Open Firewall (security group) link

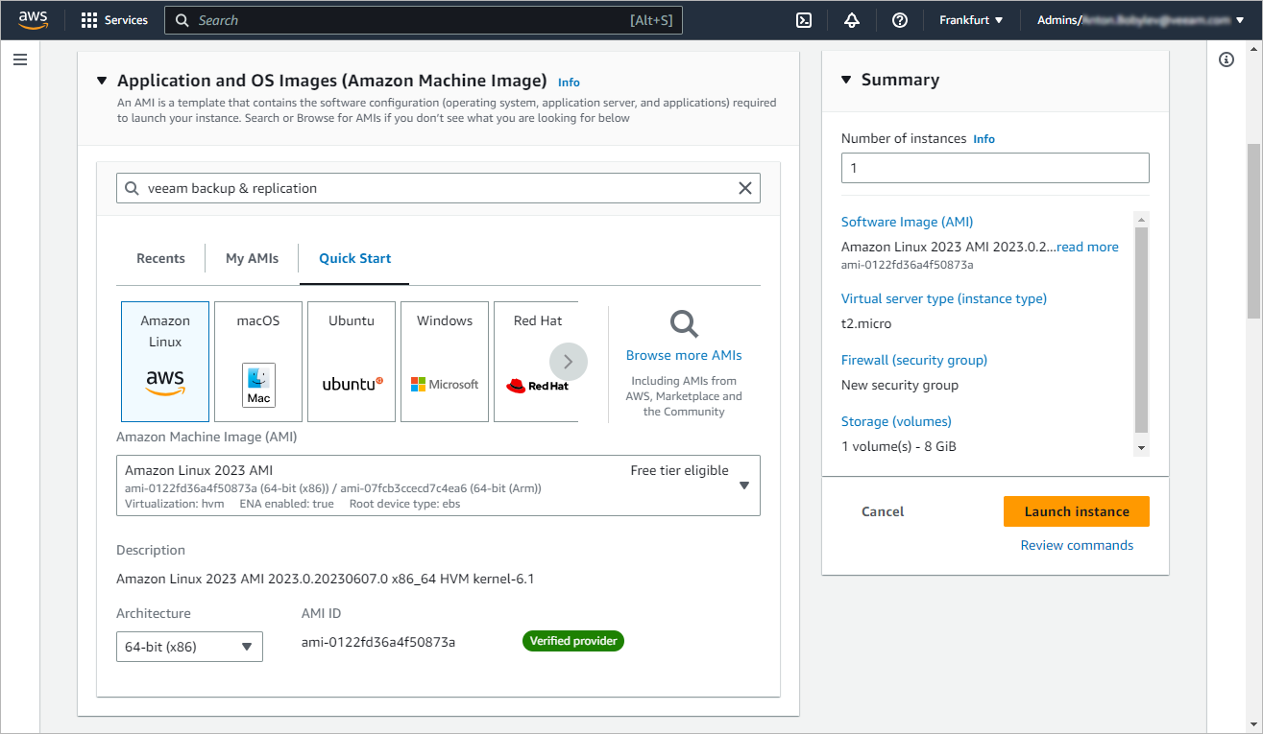(914, 360)
